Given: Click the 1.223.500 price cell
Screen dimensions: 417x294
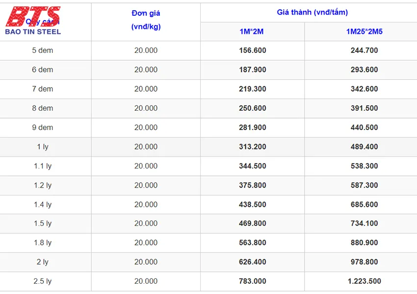Looking at the screenshot, I should coord(364,281).
